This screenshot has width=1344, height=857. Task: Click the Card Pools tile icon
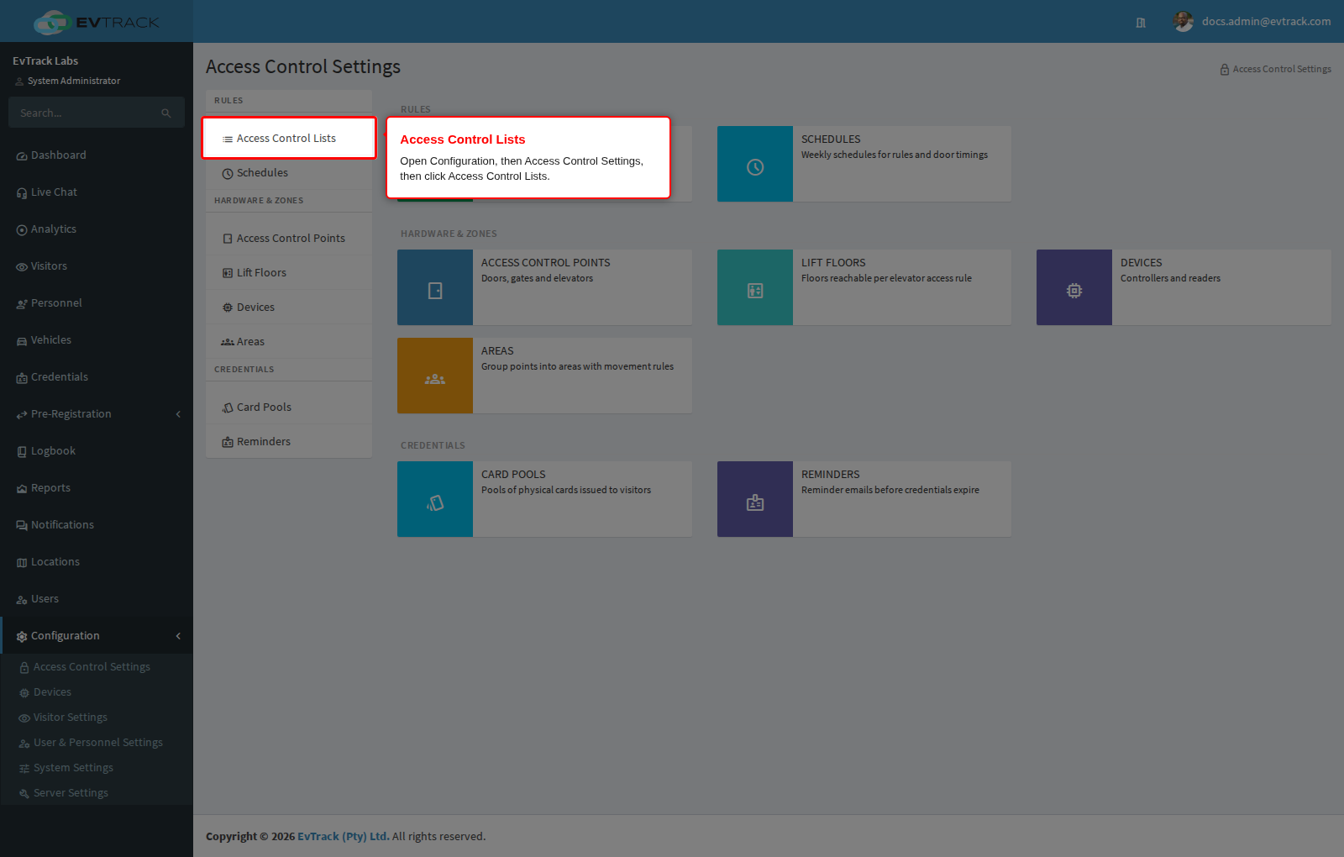(435, 502)
